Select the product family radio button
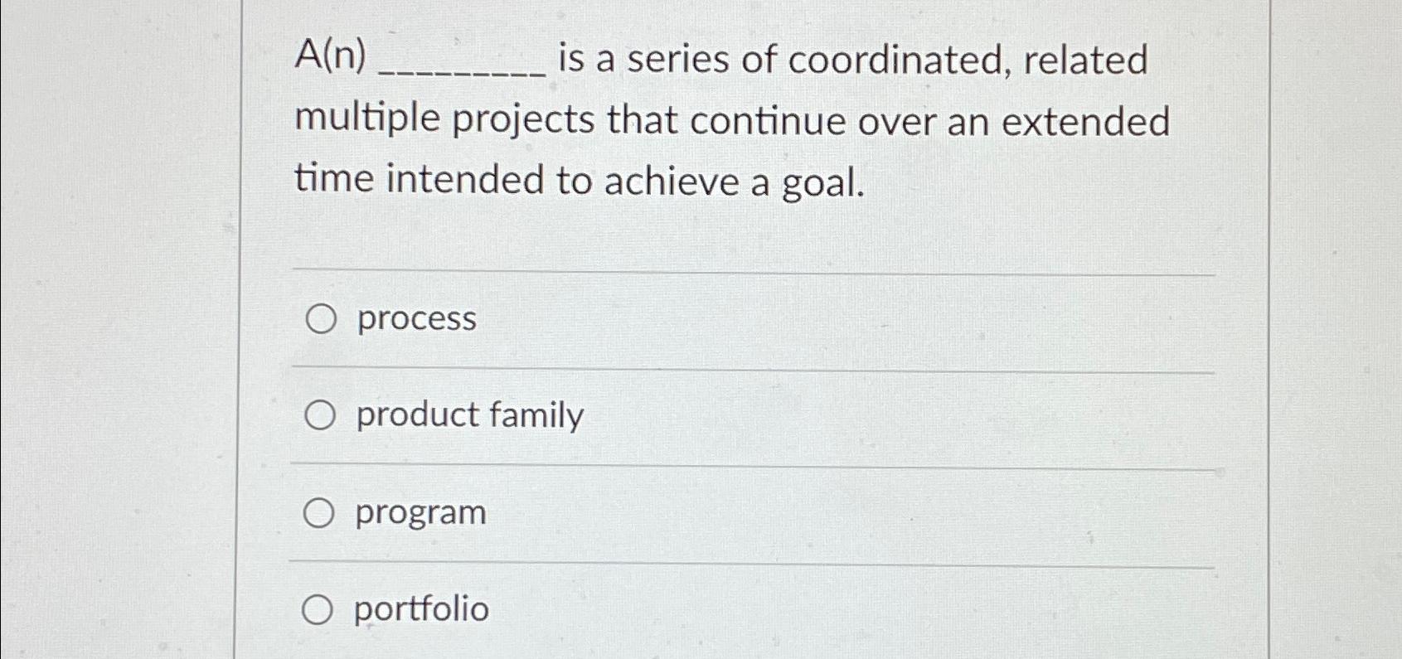The height and width of the screenshot is (659, 1402). pyautogui.click(x=320, y=414)
